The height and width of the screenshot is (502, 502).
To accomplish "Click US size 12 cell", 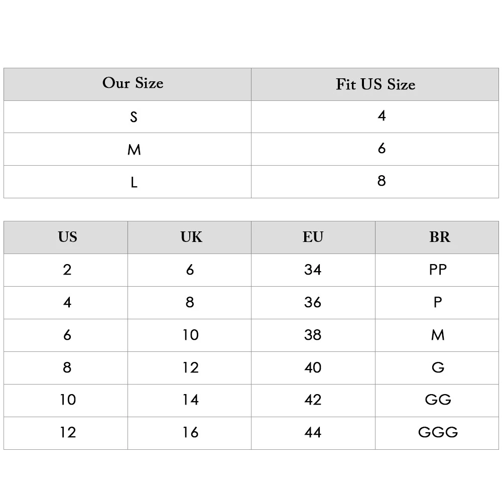I will 67,432.
